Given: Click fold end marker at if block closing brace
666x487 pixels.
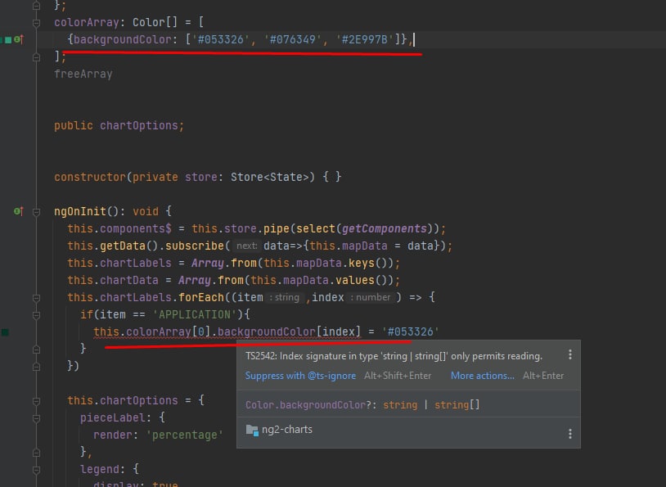Looking at the screenshot, I should point(37,349).
